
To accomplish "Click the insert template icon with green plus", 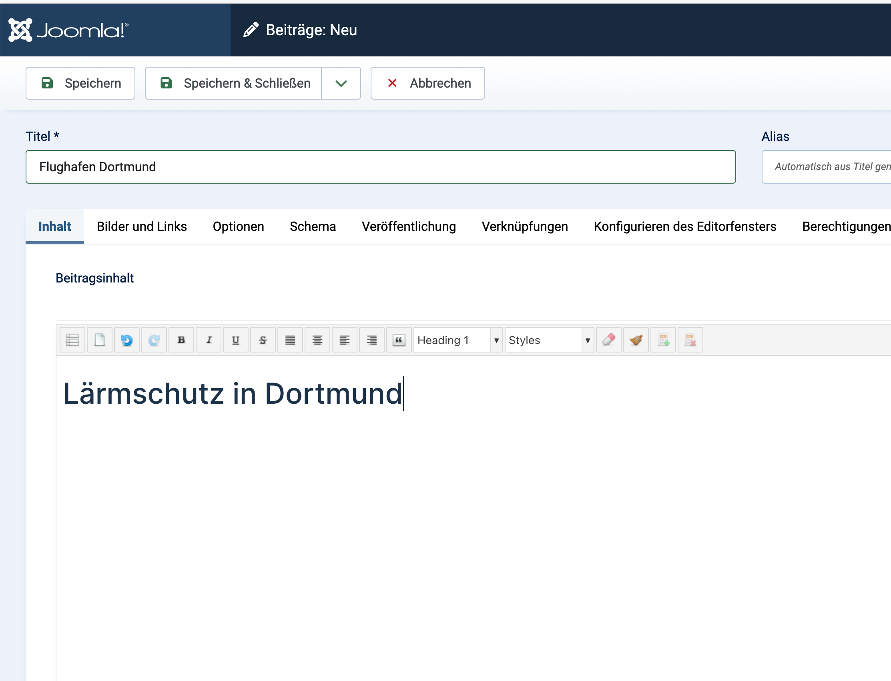I will click(x=663, y=340).
